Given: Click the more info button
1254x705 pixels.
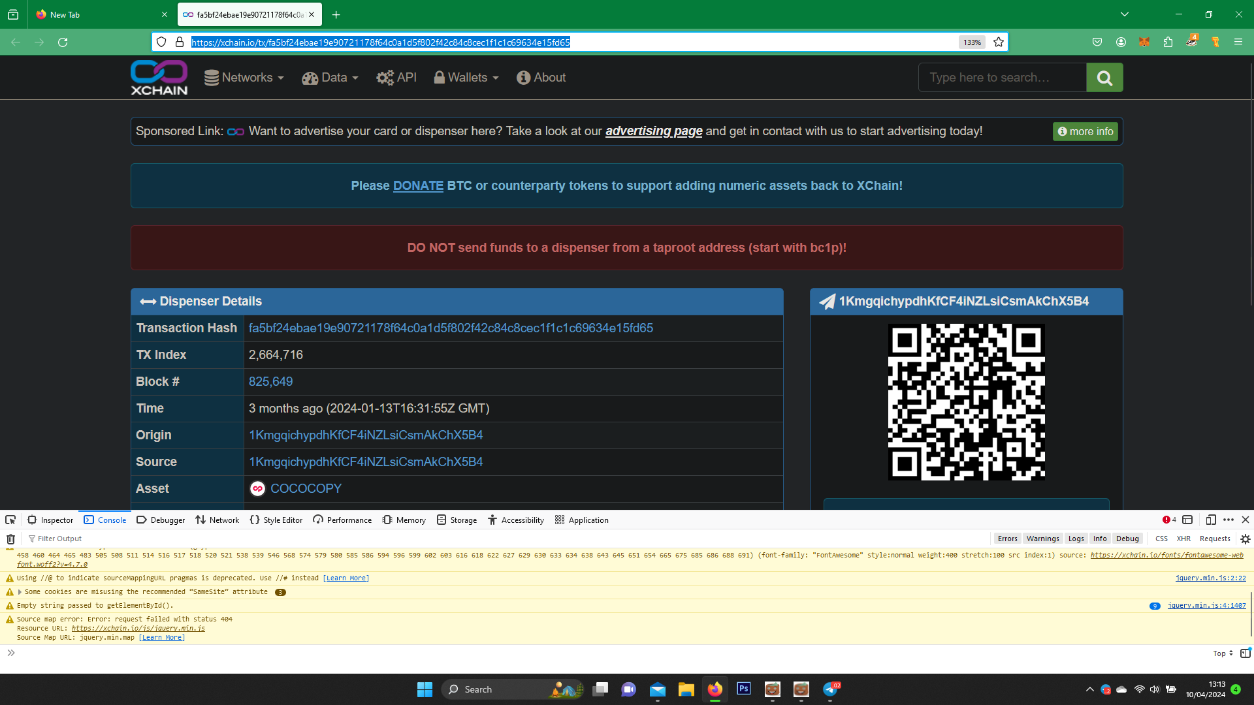Looking at the screenshot, I should coord(1085,131).
